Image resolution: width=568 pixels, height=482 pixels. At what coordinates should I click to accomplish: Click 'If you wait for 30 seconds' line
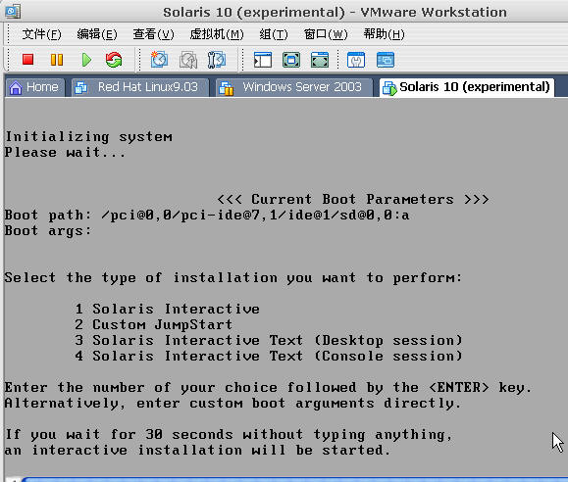pos(229,435)
